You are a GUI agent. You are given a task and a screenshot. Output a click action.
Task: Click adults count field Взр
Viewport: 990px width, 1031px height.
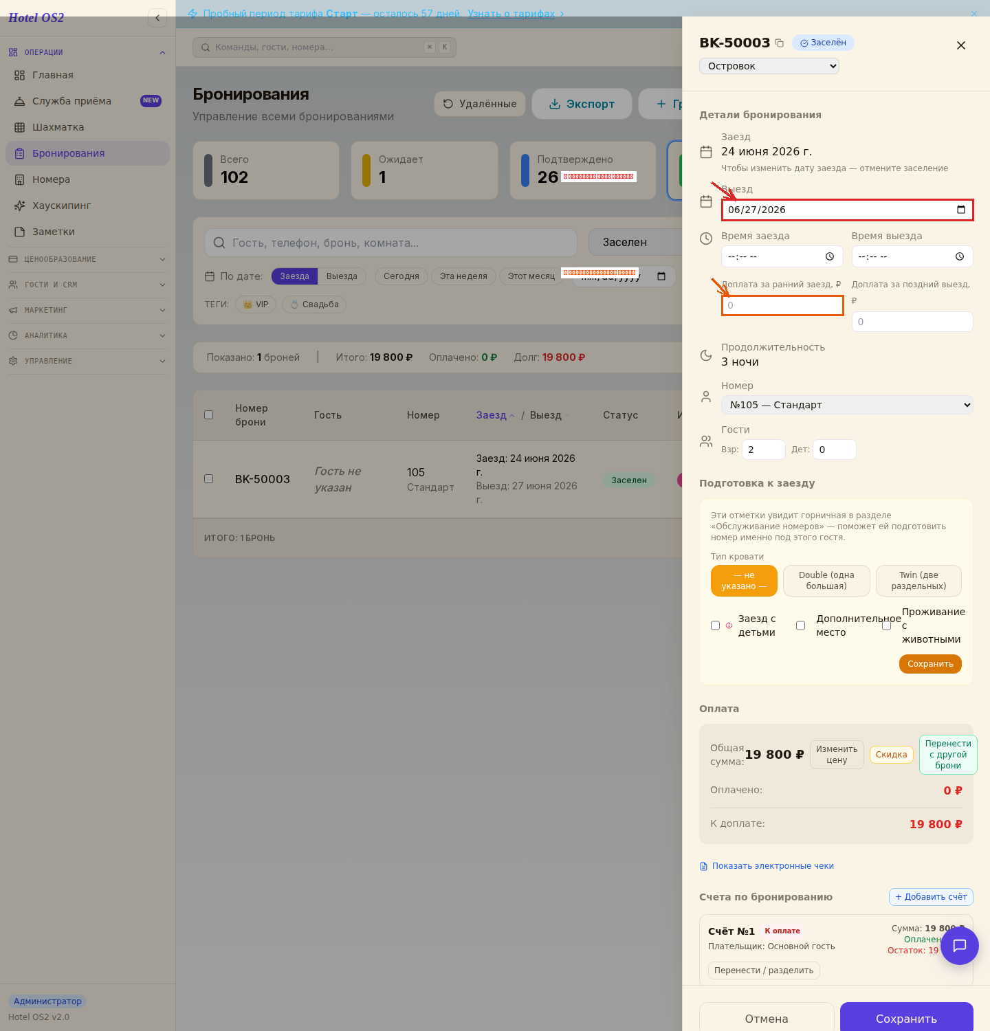(x=764, y=450)
